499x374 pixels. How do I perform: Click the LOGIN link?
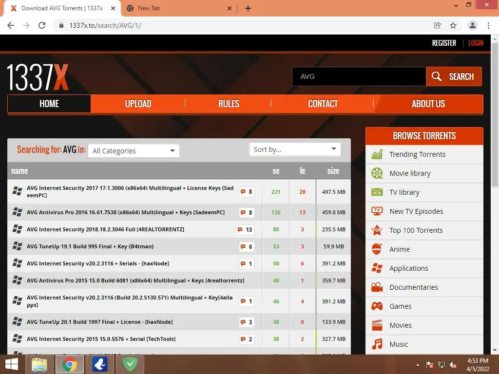pyautogui.click(x=476, y=43)
